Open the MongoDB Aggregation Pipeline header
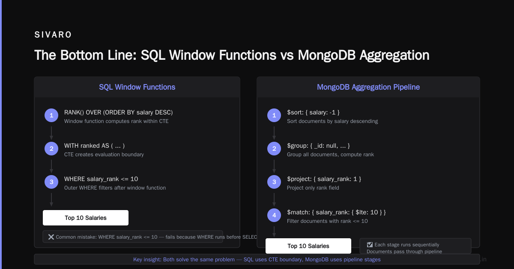514x269 pixels. pyautogui.click(x=368, y=87)
